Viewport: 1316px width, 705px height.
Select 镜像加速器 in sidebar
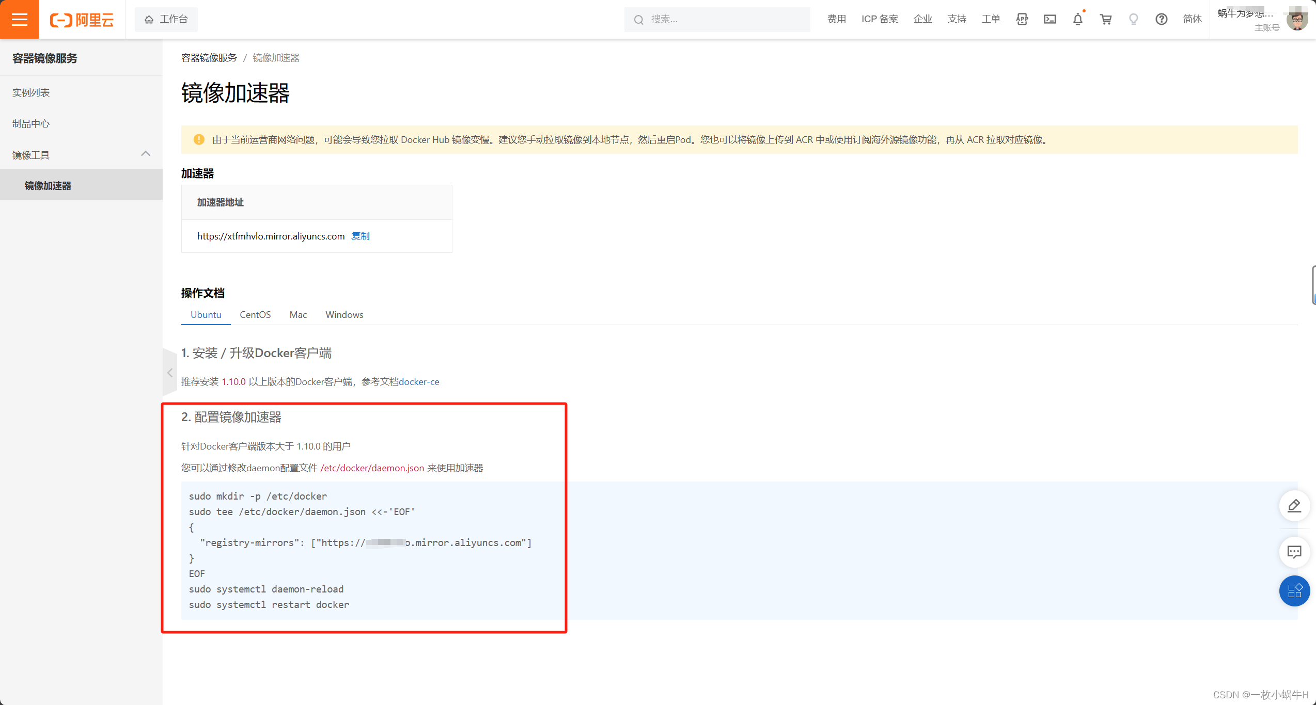(81, 185)
